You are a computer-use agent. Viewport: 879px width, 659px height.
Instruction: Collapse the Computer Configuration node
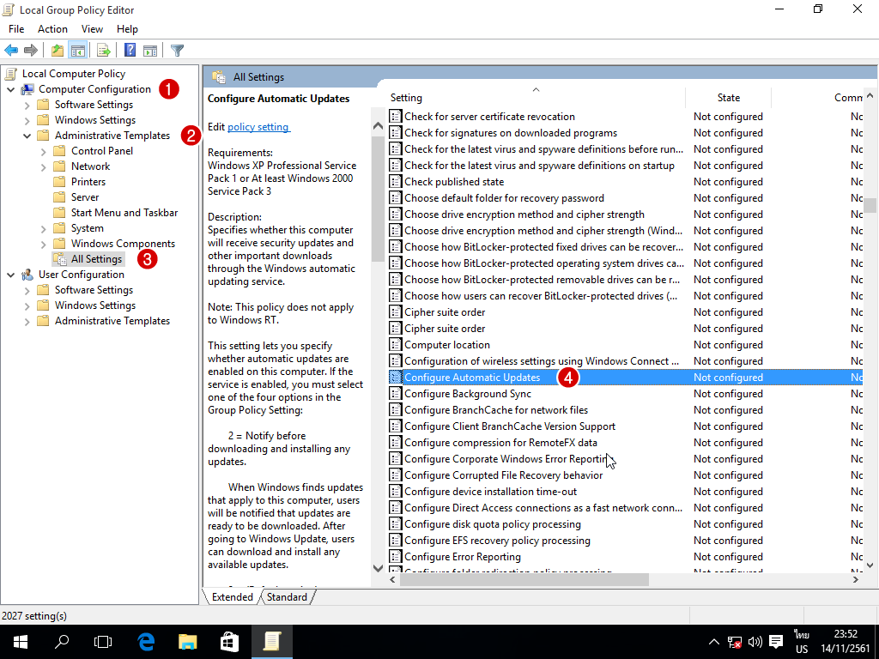[10, 89]
